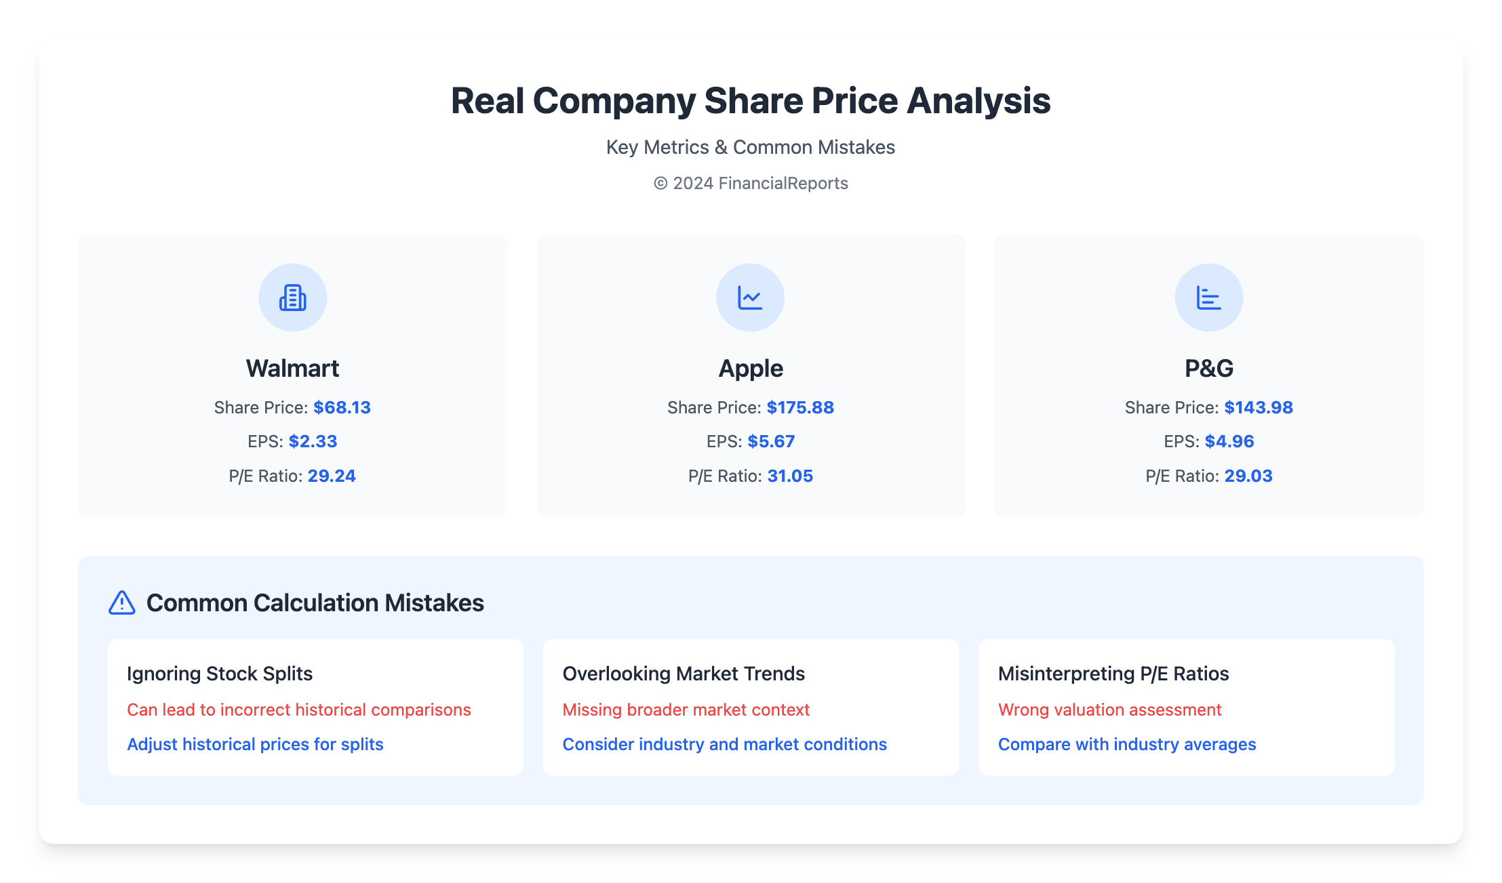
Task: Click "Adjust historical prices for splits" link
Action: [255, 744]
